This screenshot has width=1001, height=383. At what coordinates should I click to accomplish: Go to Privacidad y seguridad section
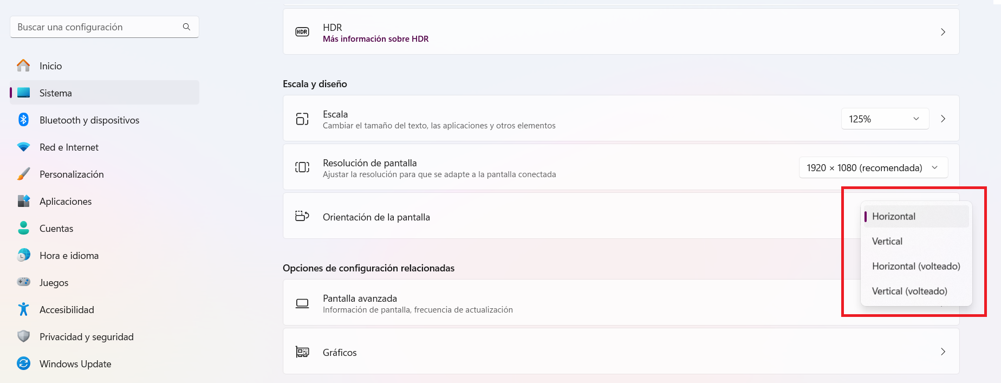(x=87, y=337)
